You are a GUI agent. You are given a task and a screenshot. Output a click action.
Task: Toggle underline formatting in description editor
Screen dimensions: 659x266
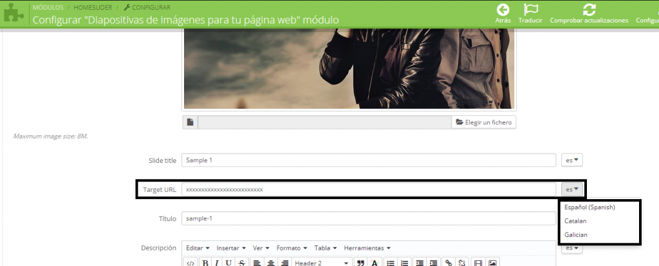[228, 263]
